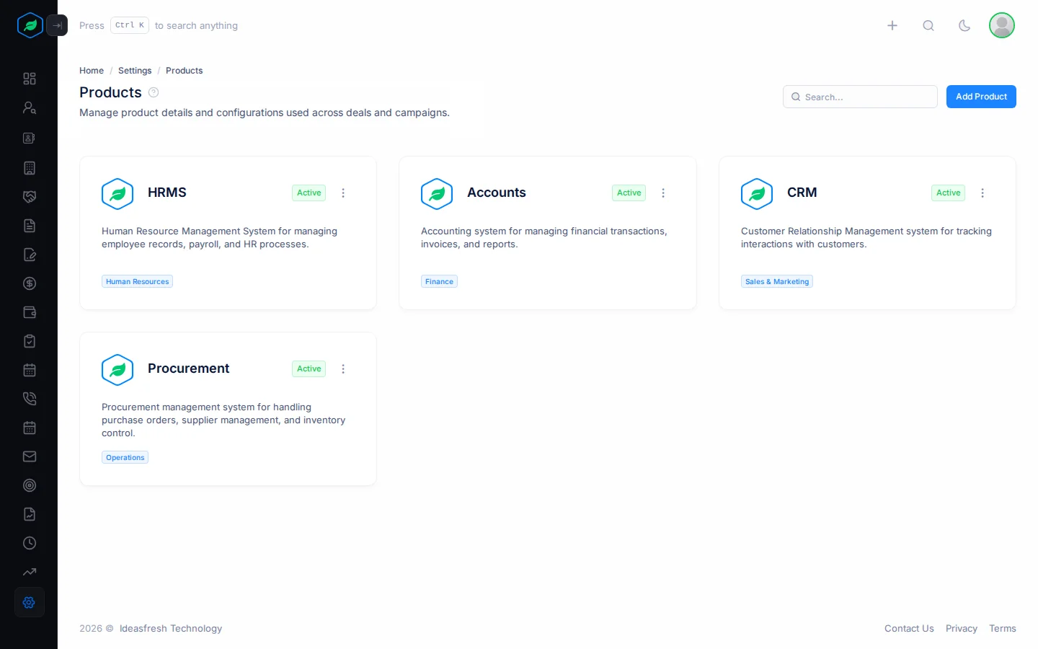Open the HRMS card three-dot menu
Image resolution: width=1038 pixels, height=649 pixels.
[343, 193]
